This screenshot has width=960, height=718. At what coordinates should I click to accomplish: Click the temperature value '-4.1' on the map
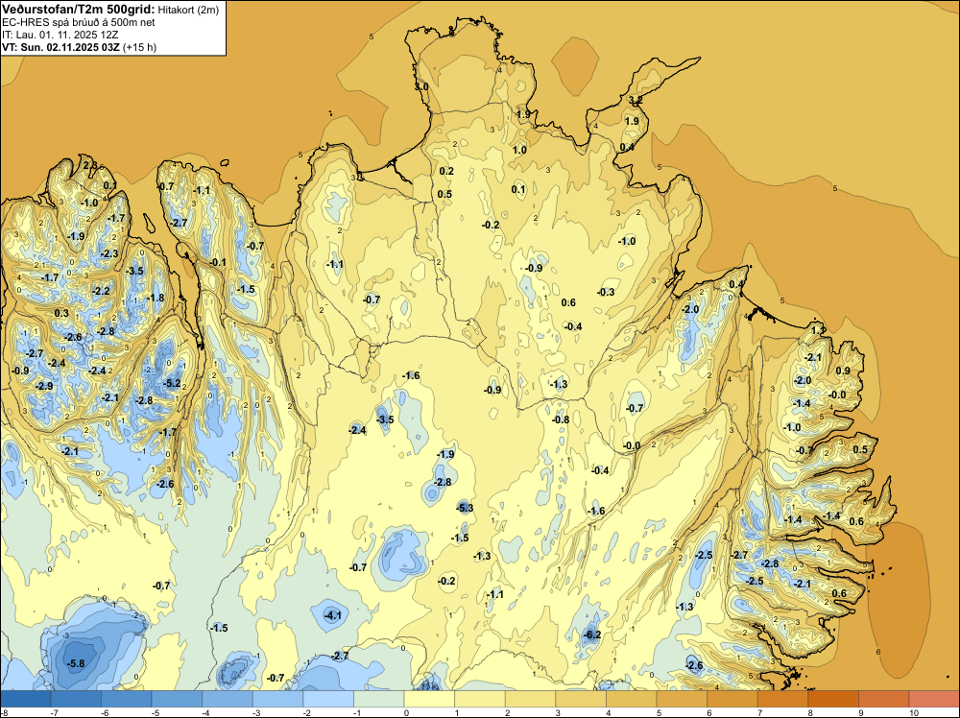[332, 616]
